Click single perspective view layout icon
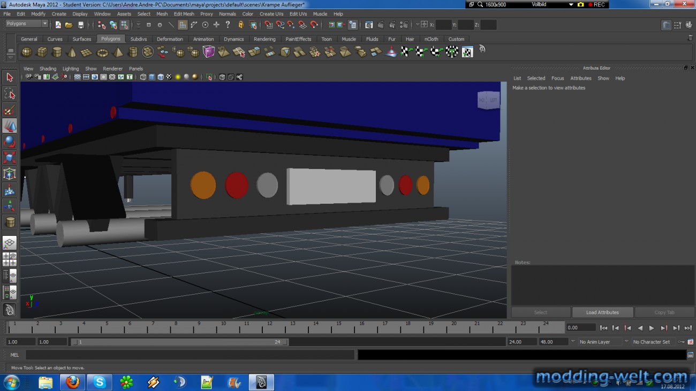 click(x=10, y=243)
